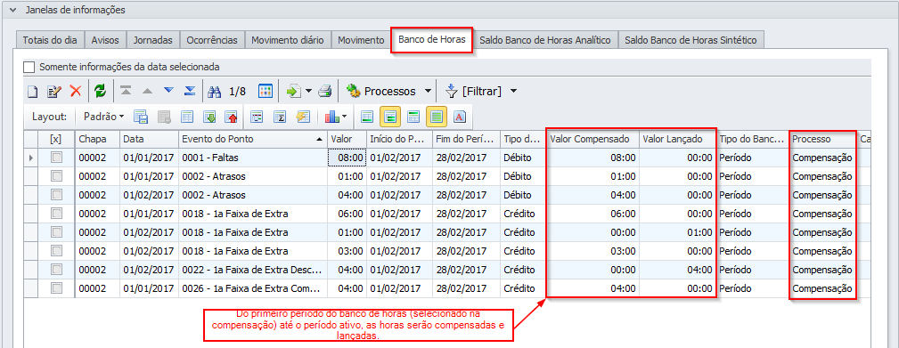Click the Valor Compensado column header

coord(593,139)
